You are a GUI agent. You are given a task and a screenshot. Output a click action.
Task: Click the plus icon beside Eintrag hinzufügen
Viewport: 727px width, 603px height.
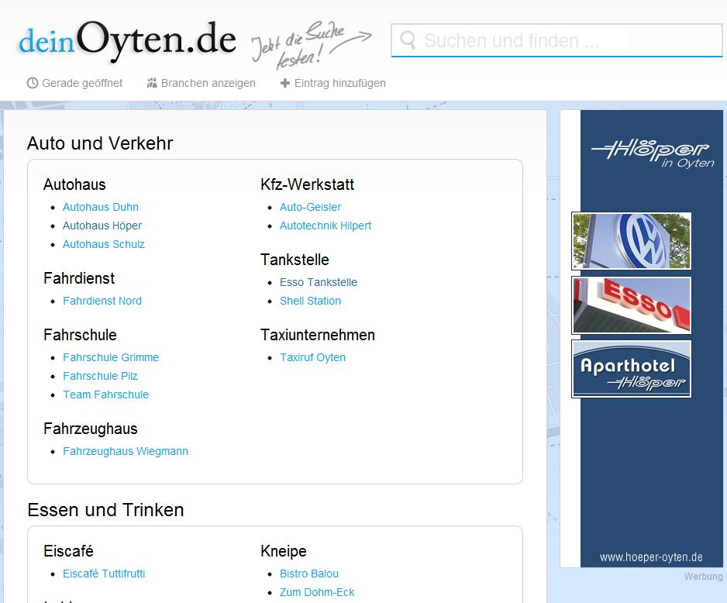click(x=285, y=83)
